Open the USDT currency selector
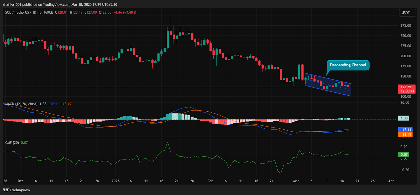 406,13
